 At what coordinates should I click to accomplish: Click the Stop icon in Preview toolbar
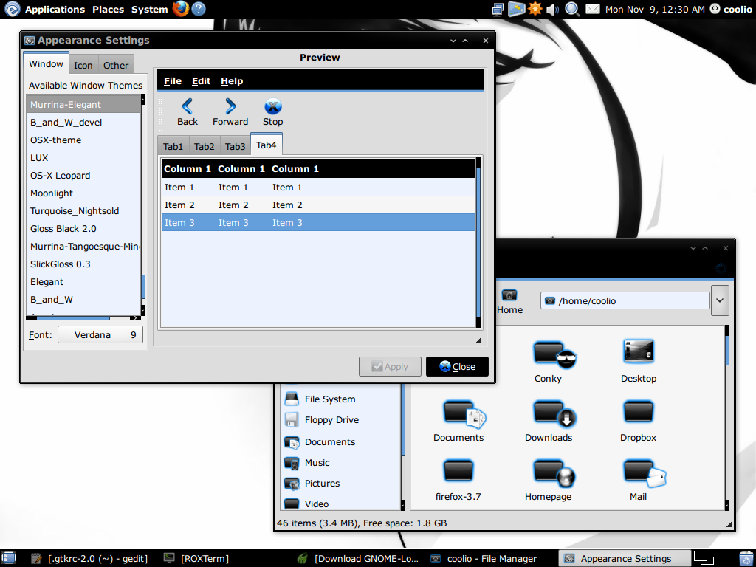tap(273, 106)
